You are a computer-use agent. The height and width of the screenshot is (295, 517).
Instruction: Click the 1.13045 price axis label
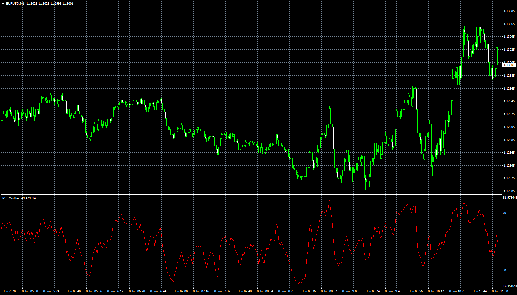(509, 37)
